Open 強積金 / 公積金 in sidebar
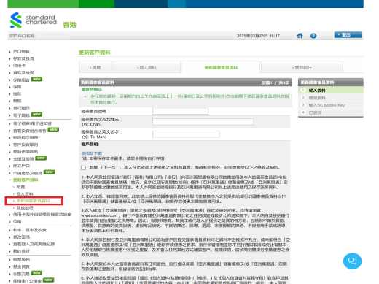379x284 pixels. pos(27,281)
